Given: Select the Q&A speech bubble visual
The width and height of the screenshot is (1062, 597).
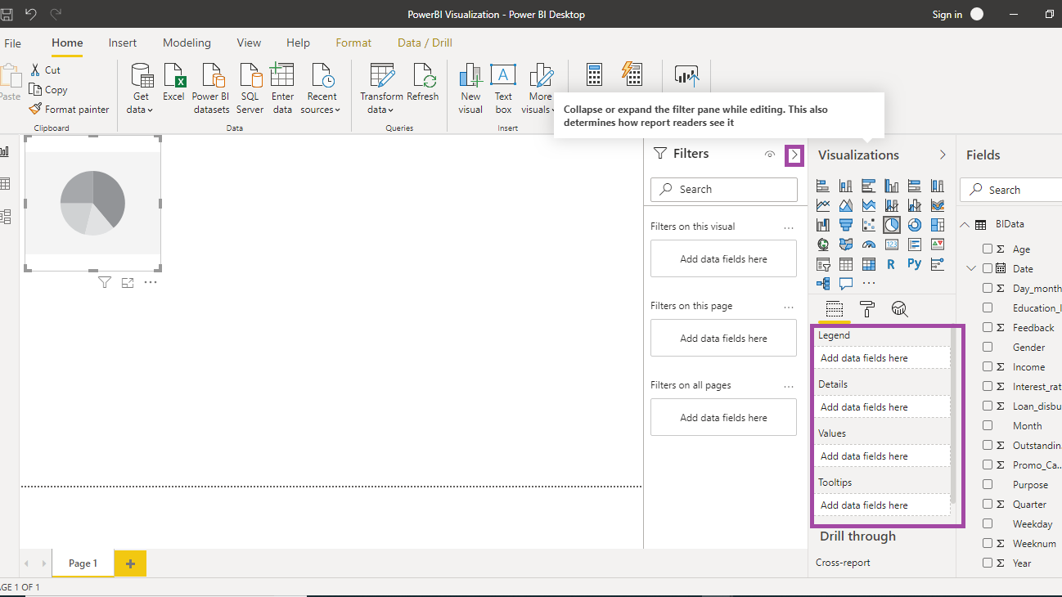Looking at the screenshot, I should [x=846, y=284].
